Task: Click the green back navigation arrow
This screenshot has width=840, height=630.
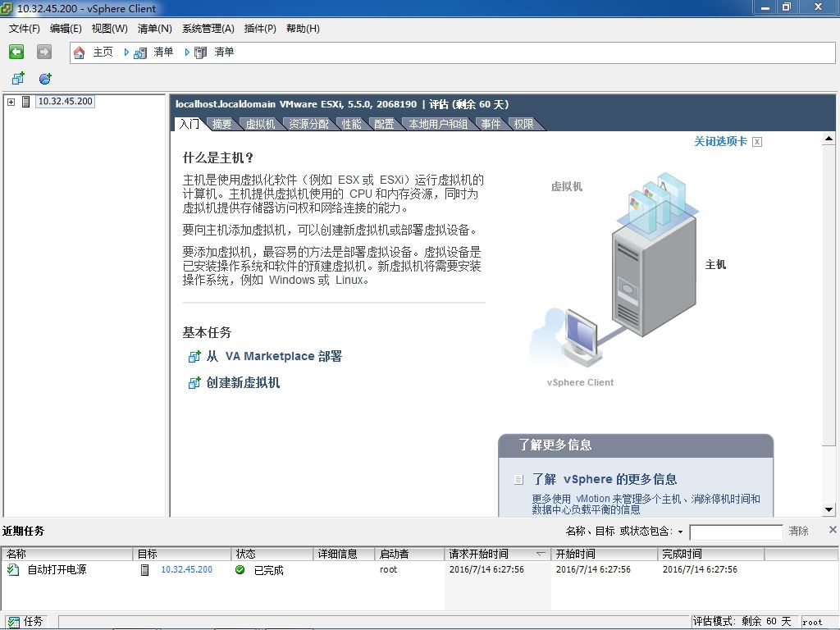Action: tap(16, 52)
